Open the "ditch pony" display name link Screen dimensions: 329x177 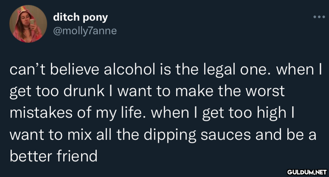[80, 17]
